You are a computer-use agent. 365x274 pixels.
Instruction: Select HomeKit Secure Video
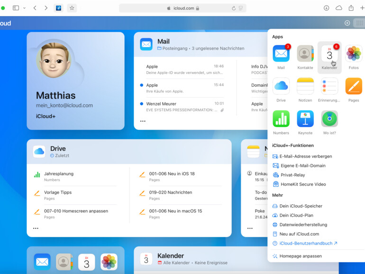[299, 184]
